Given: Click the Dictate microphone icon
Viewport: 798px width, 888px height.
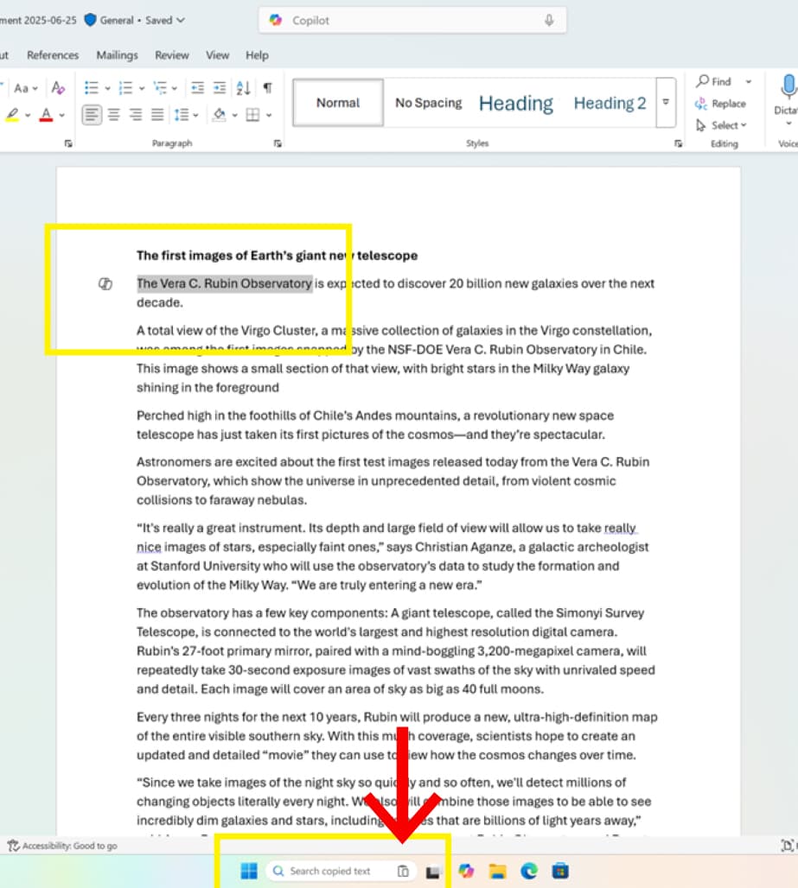Looking at the screenshot, I should click(788, 86).
